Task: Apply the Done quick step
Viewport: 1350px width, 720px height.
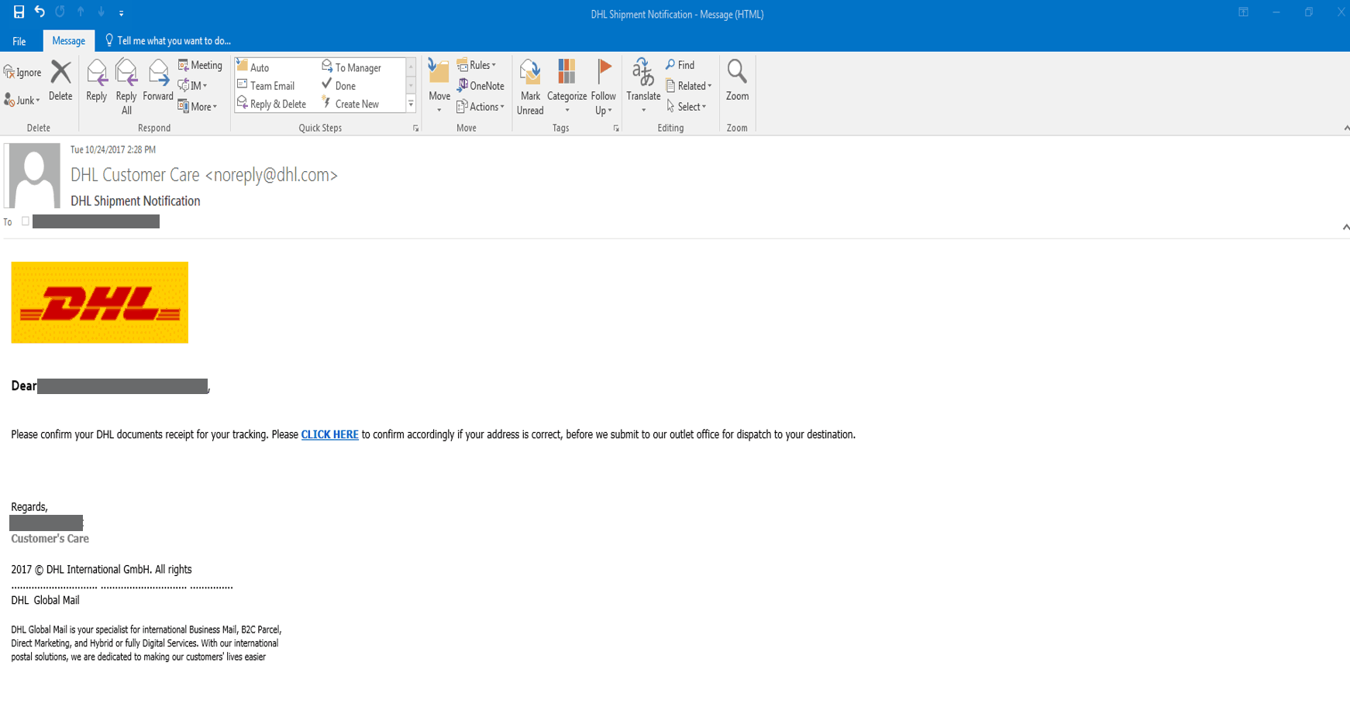Action: click(339, 86)
